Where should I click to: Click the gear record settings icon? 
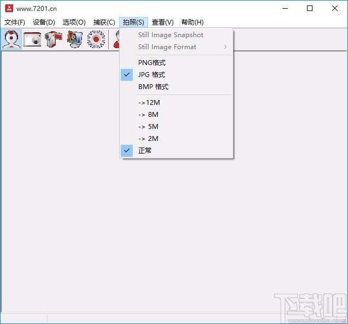96,39
